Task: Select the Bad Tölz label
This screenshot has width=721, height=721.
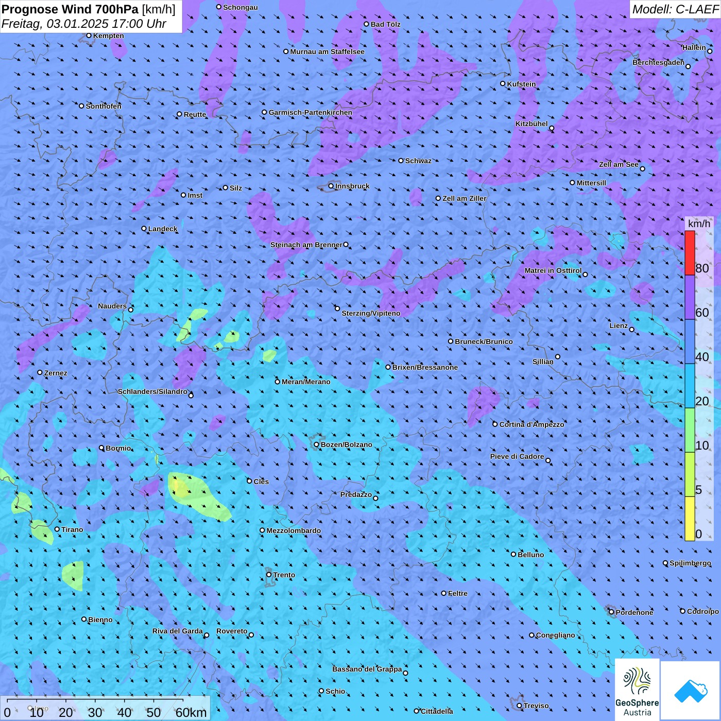Action: tap(386, 24)
